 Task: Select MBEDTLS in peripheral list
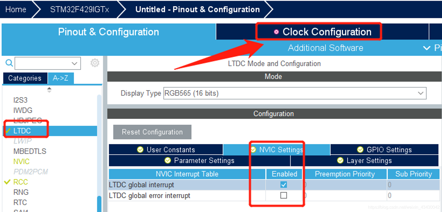point(30,151)
